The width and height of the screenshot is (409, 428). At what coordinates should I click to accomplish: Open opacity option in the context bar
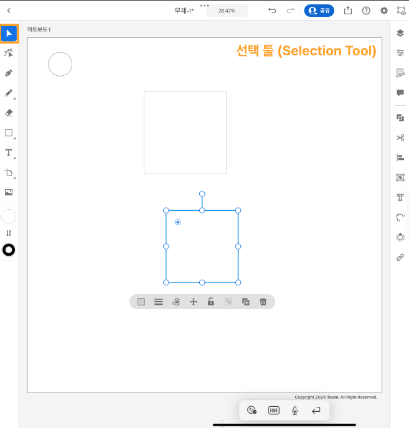141,302
